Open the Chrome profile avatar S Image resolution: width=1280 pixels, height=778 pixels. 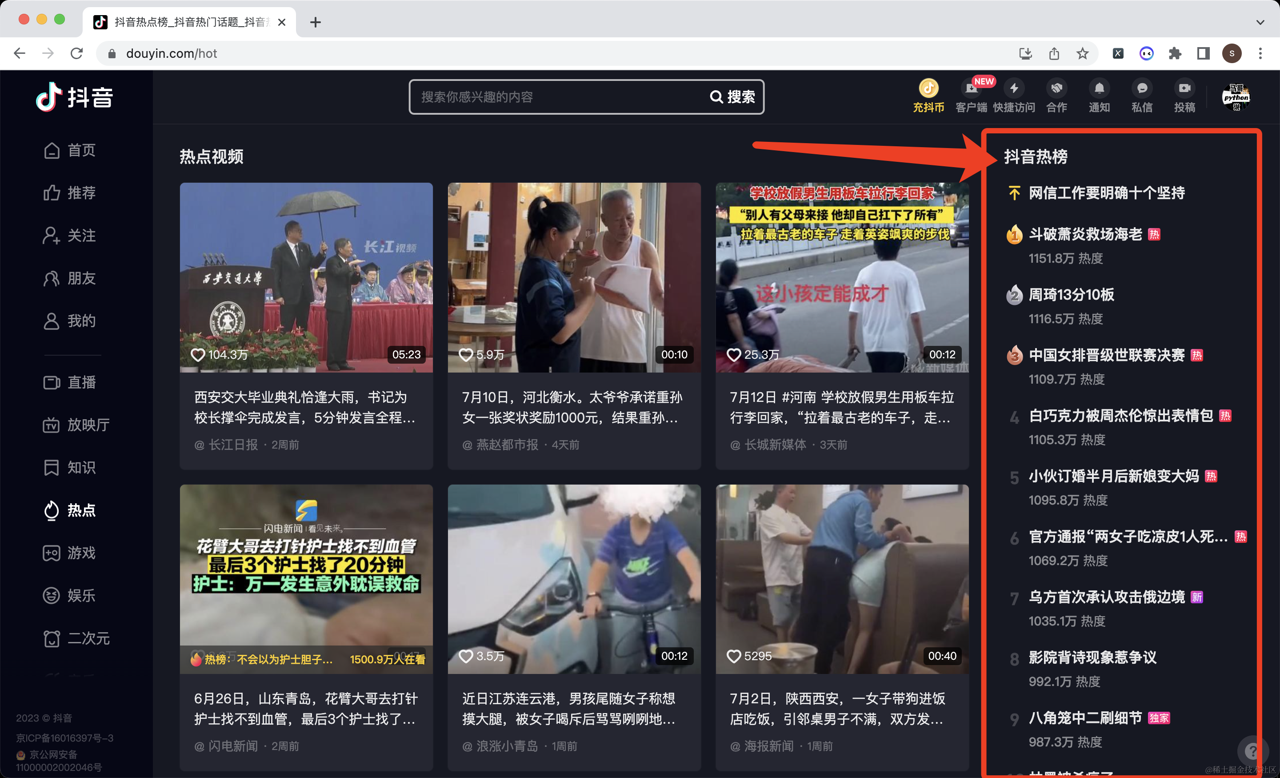(1232, 53)
